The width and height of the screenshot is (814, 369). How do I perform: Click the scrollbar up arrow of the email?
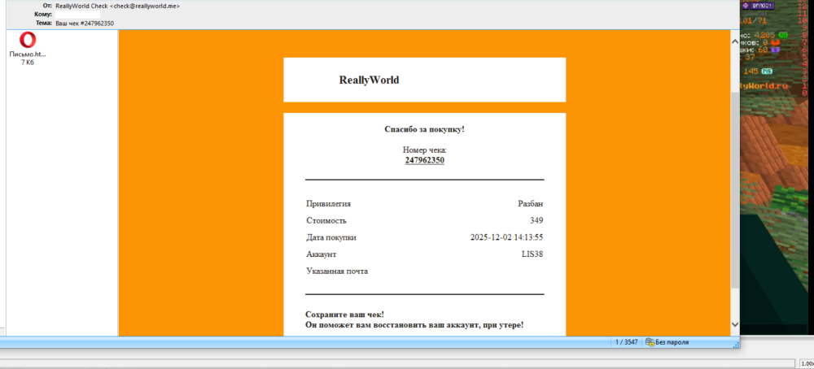point(734,42)
